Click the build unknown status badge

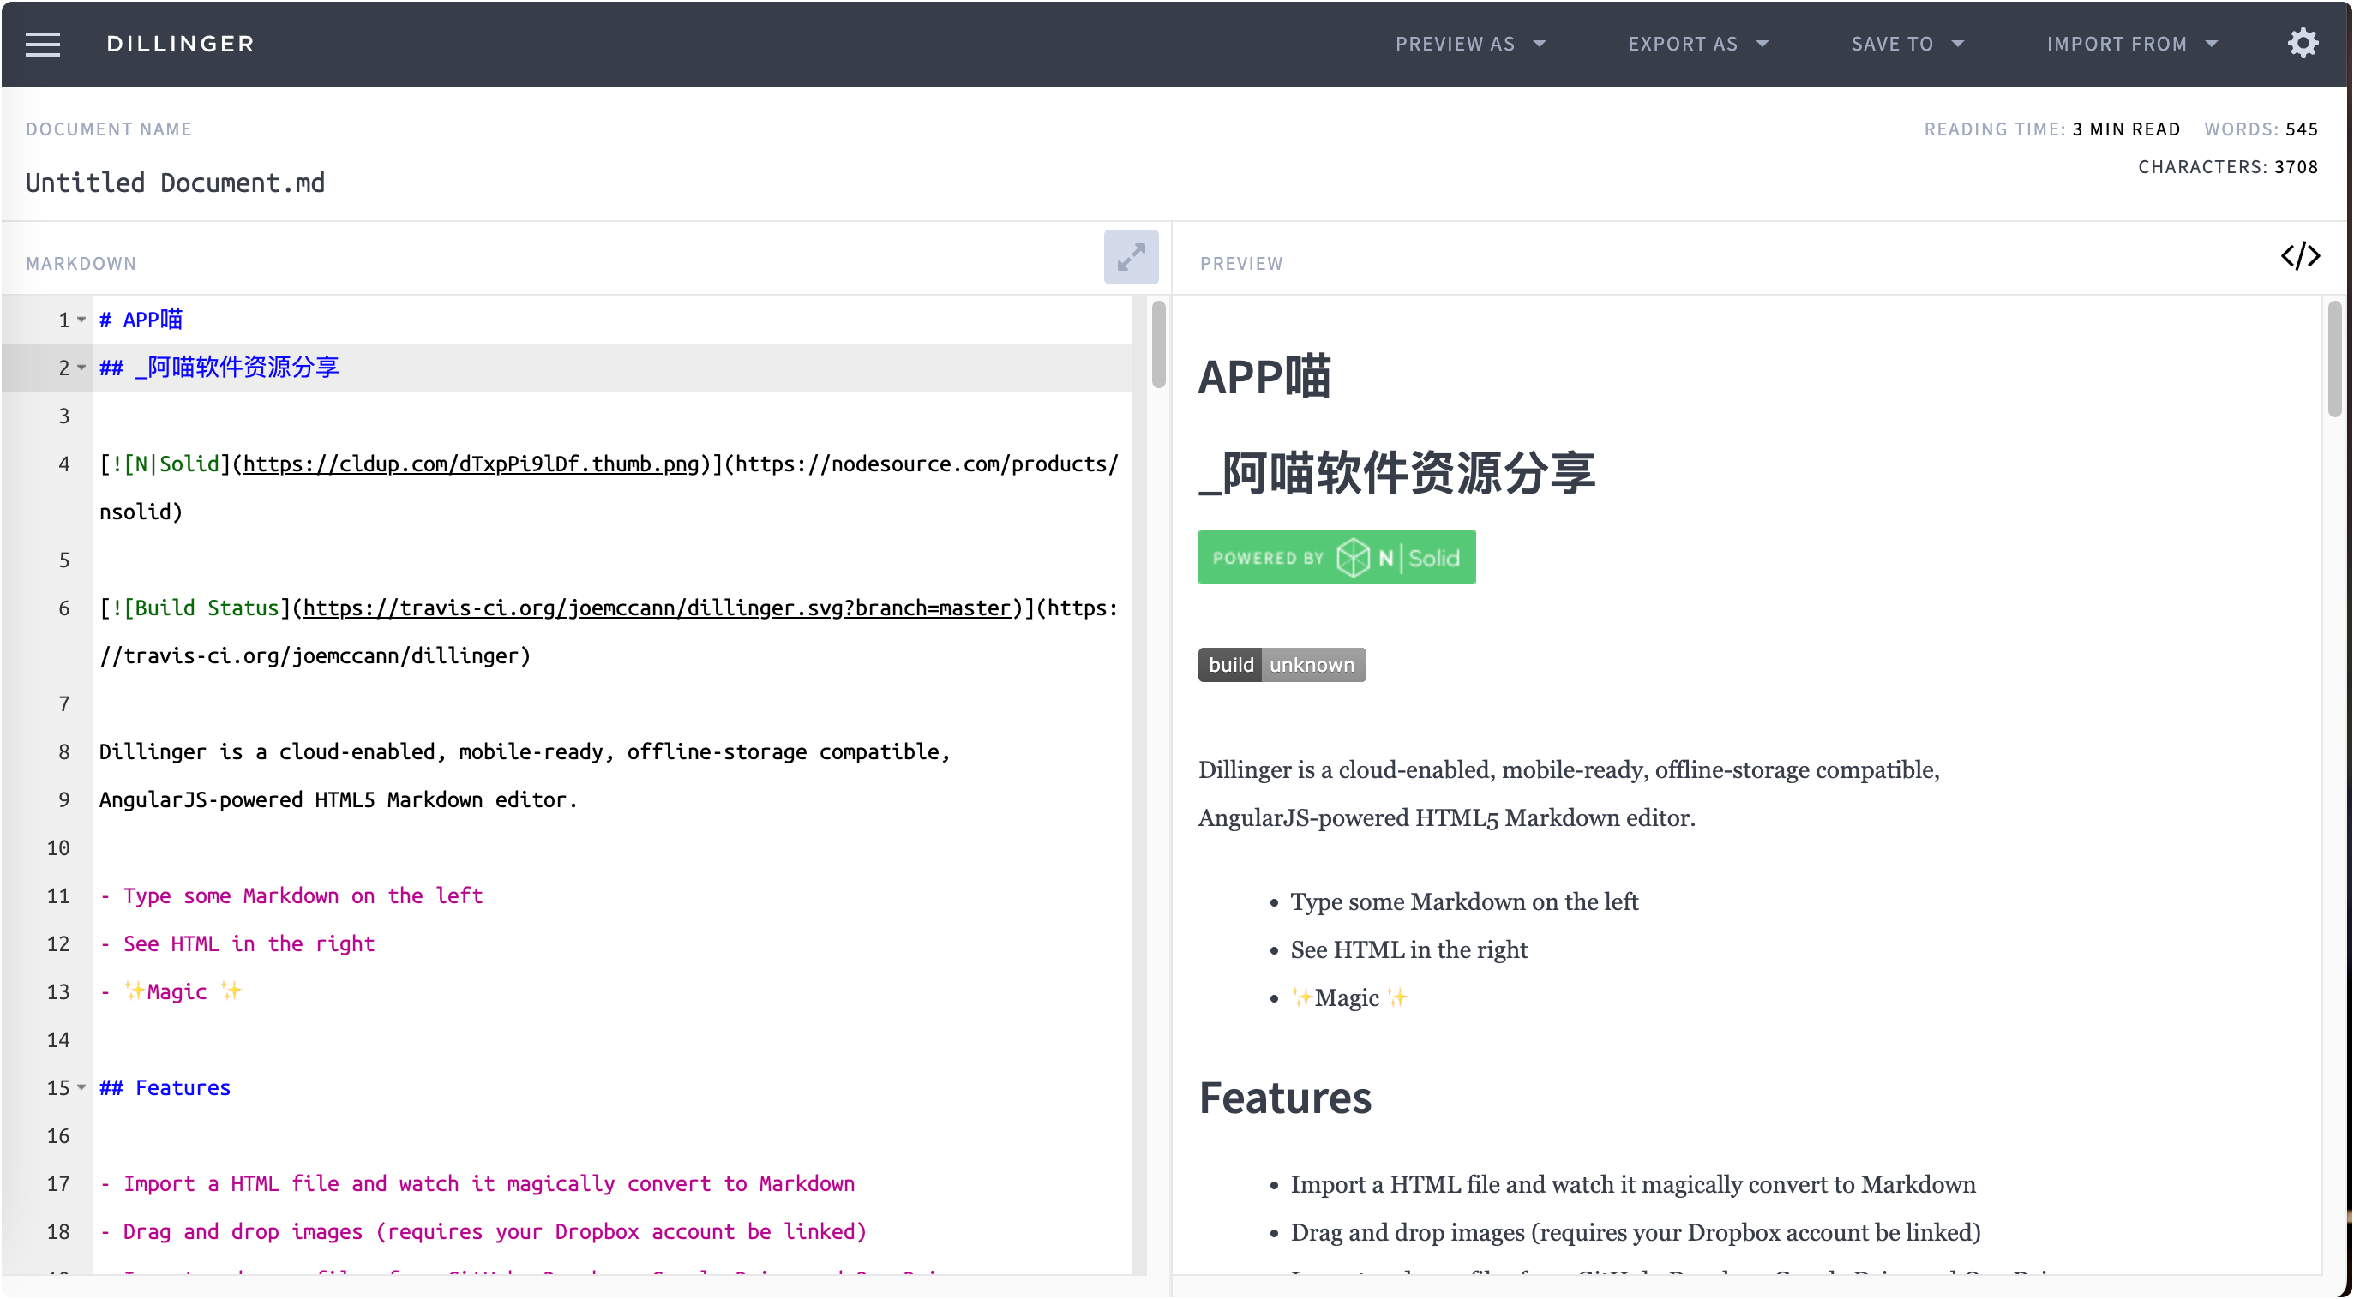pyautogui.click(x=1282, y=665)
